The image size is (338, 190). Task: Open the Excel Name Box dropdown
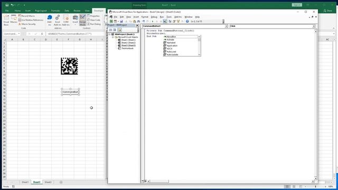point(19,34)
